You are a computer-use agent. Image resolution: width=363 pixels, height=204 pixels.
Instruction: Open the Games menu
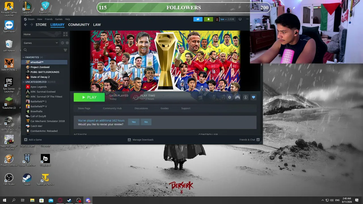tap(59, 19)
